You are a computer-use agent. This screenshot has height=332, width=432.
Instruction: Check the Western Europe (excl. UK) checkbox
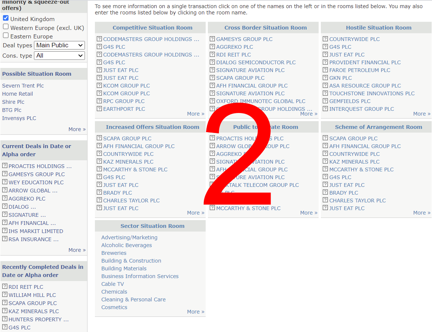6,27
